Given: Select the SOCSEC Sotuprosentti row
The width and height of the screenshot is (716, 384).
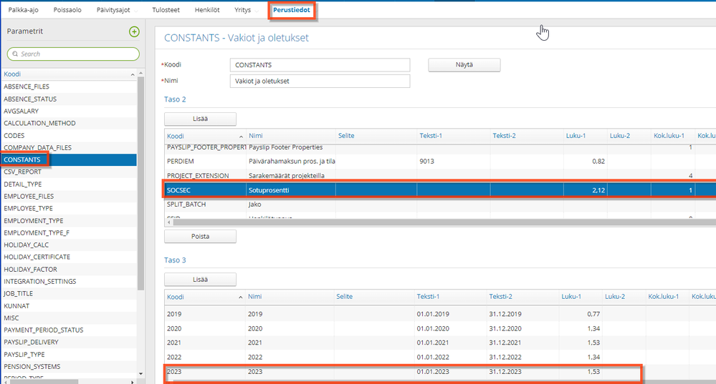Looking at the screenshot, I should pyautogui.click(x=358, y=189).
